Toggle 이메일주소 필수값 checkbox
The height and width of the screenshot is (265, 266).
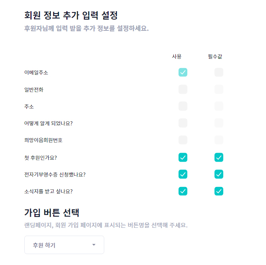coord(218,72)
